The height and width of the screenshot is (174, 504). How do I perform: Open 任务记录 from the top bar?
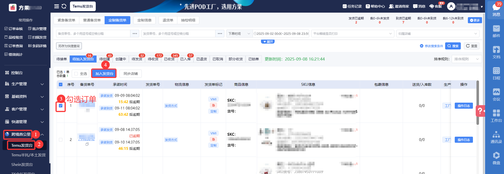(x=352, y=6)
